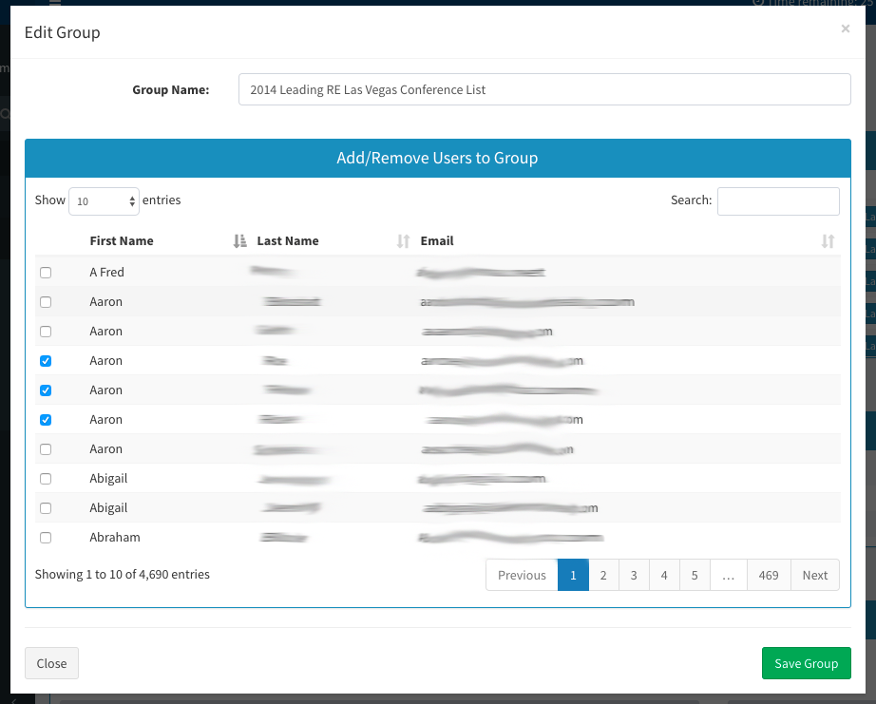Viewport: 876px width, 704px height.
Task: Go to the Next page of users
Action: (814, 575)
